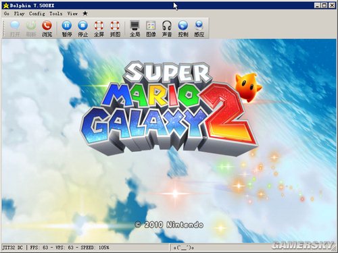The width and height of the screenshot is (338, 253).
Task: Open graphics settings (图像) icon
Action: tap(151, 28)
